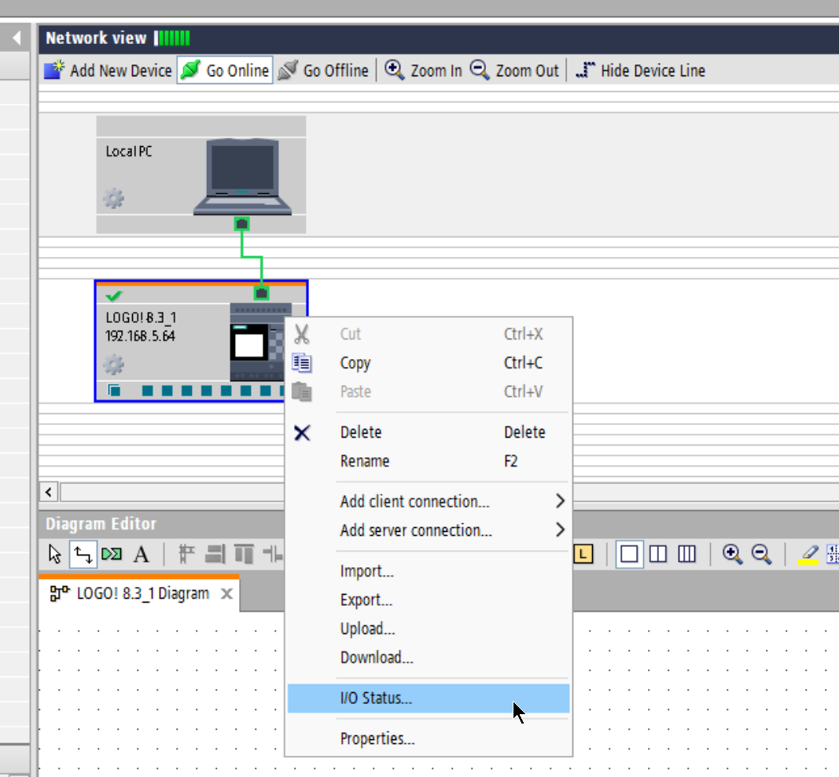This screenshot has height=777, width=839.
Task: Expand Add client connection chevron arrow
Action: tap(560, 501)
